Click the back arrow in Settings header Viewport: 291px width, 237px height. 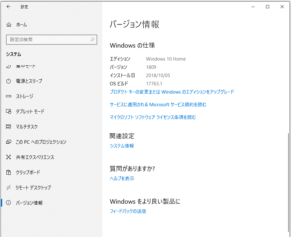9,7
